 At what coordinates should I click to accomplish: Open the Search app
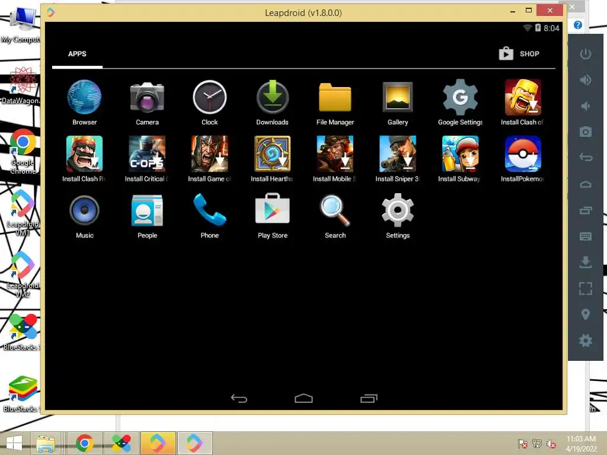coord(335,210)
